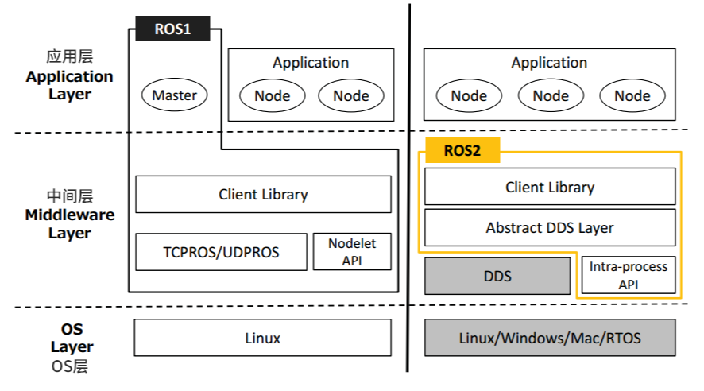Click the 中间层 heading
Image resolution: width=704 pixels, height=391 pixels.
[70, 196]
